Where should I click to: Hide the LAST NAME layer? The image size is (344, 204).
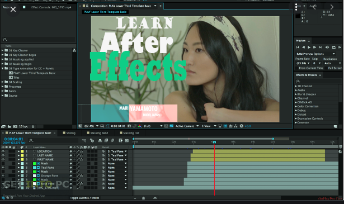coord(3,155)
